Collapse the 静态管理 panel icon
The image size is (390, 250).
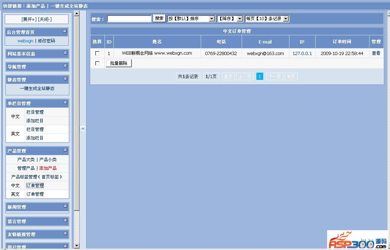65,78
